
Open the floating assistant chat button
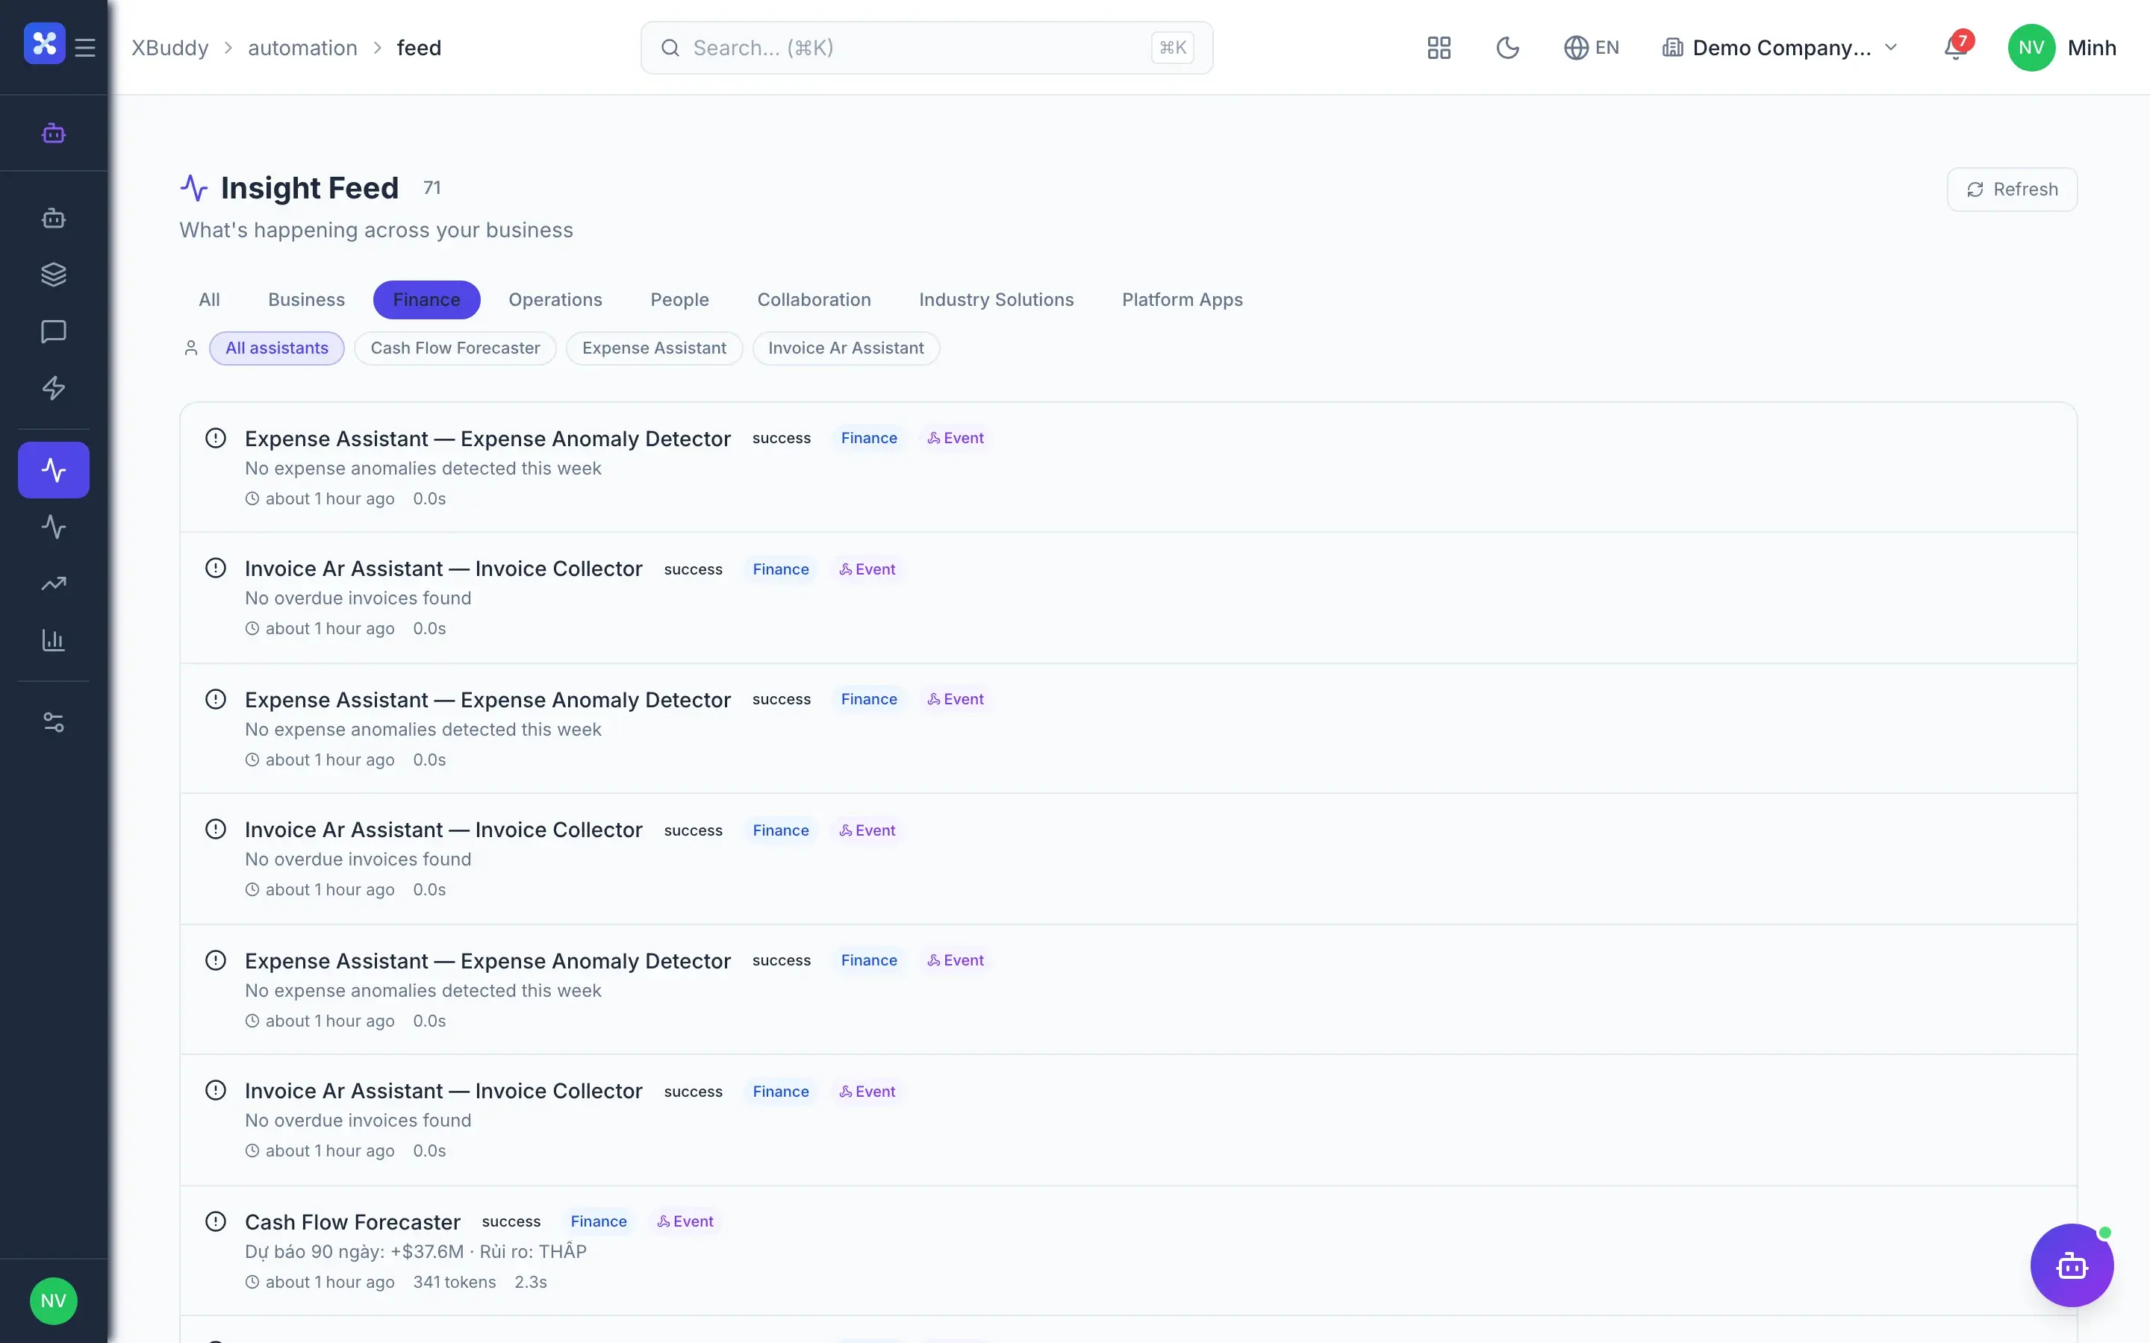(x=2072, y=1265)
